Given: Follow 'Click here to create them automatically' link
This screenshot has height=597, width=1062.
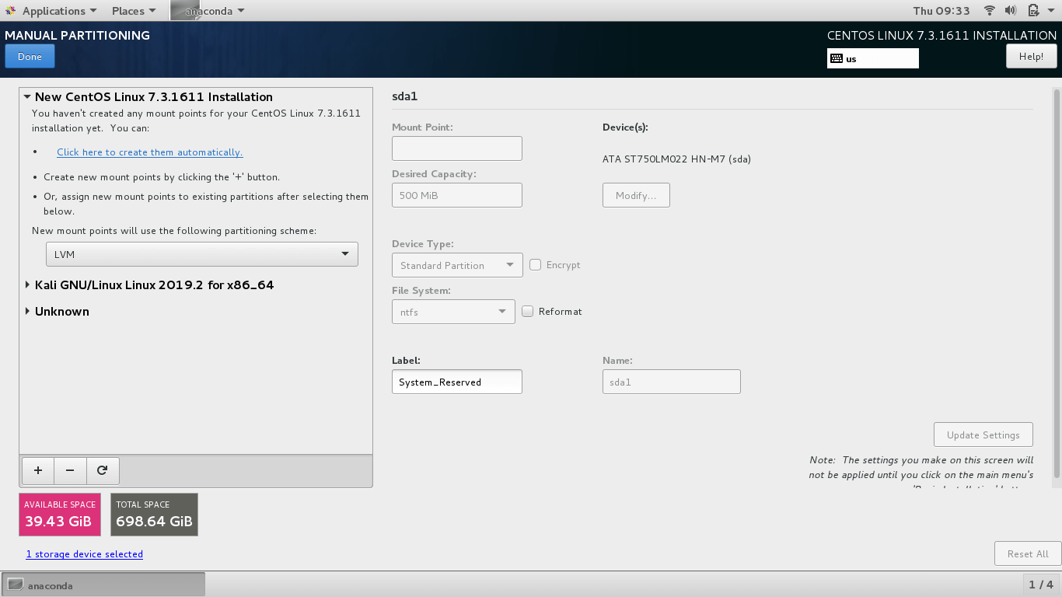Looking at the screenshot, I should 150,152.
